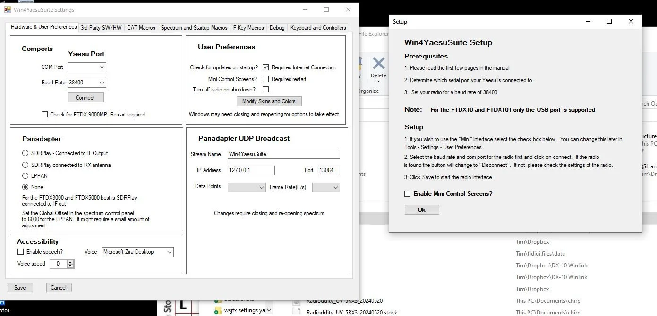The height and width of the screenshot is (316, 657).
Task: Select the Spectrum and Startup Macros tab
Action: 194,28
